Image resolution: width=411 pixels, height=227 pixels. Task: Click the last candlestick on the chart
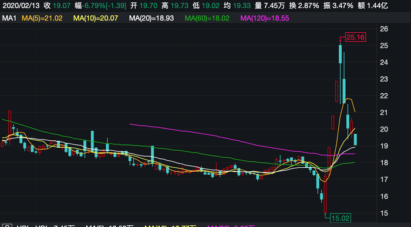(355, 139)
